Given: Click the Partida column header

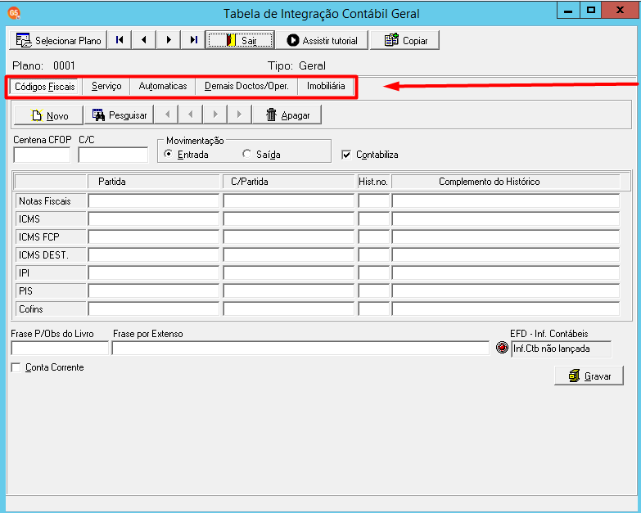Looking at the screenshot, I should (x=154, y=182).
